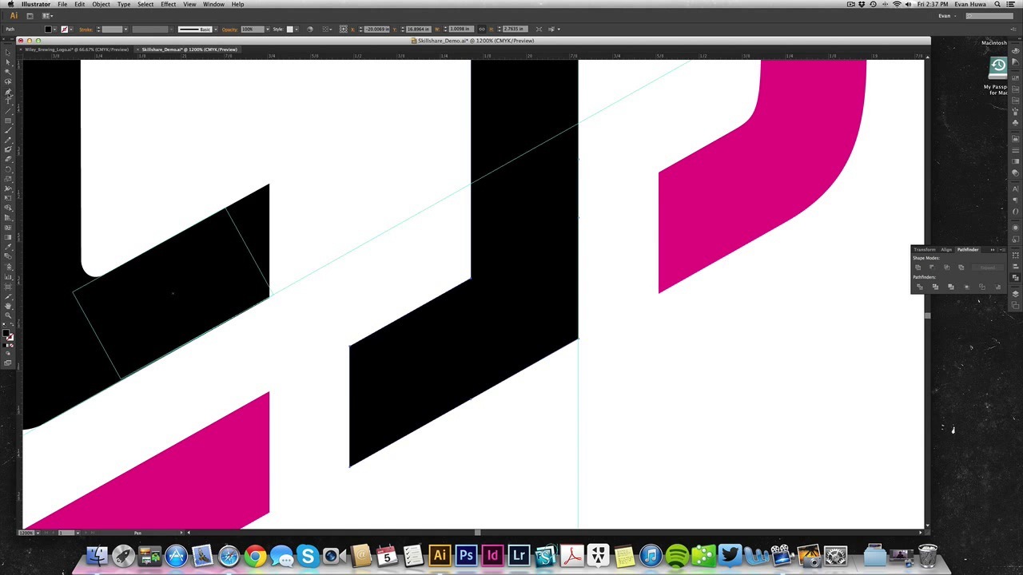The height and width of the screenshot is (575, 1023).
Task: Click the Divide pathfinder icon
Action: (x=919, y=287)
